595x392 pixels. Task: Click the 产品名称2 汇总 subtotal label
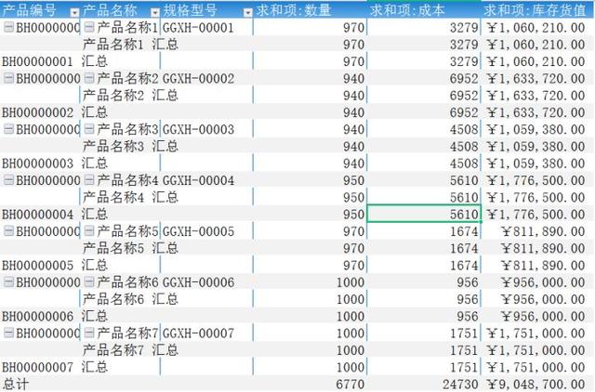coord(130,96)
